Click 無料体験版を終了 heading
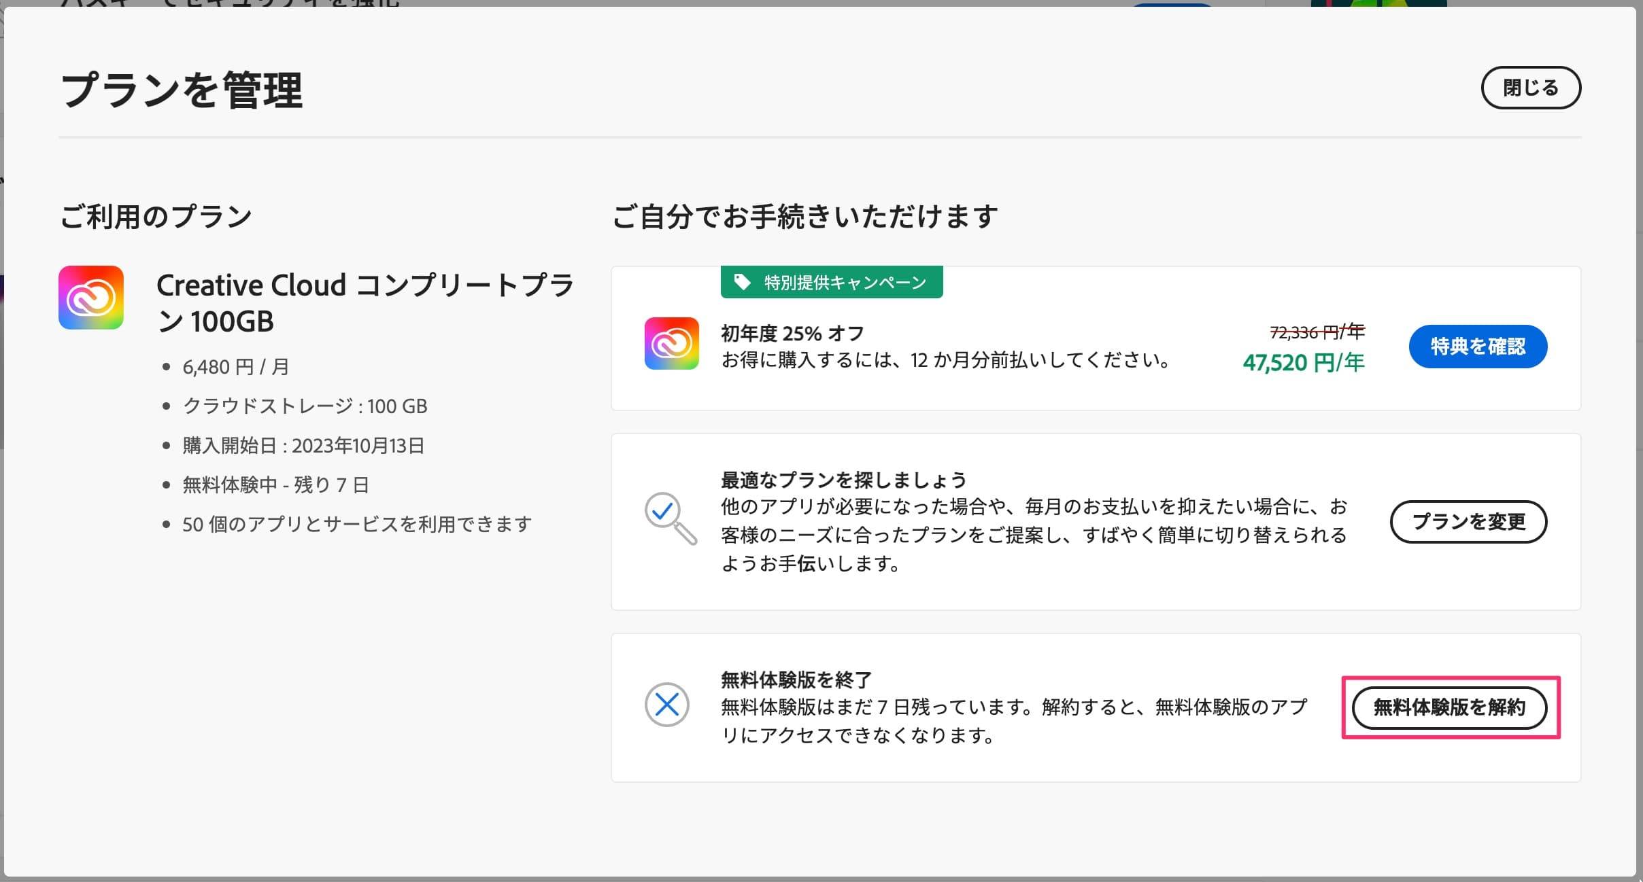Viewport: 1643px width, 882px height. [x=796, y=680]
